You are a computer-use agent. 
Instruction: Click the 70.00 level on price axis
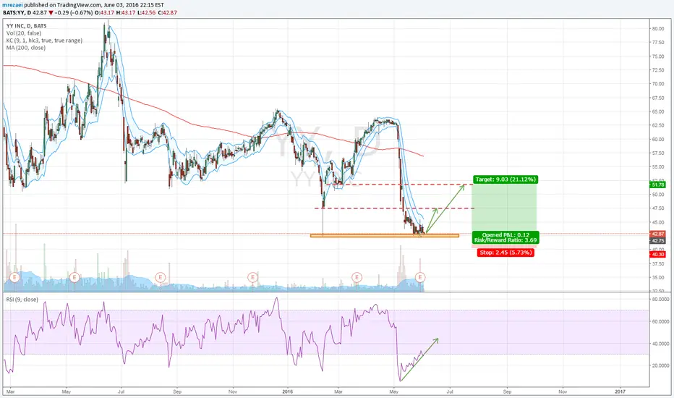click(657, 84)
